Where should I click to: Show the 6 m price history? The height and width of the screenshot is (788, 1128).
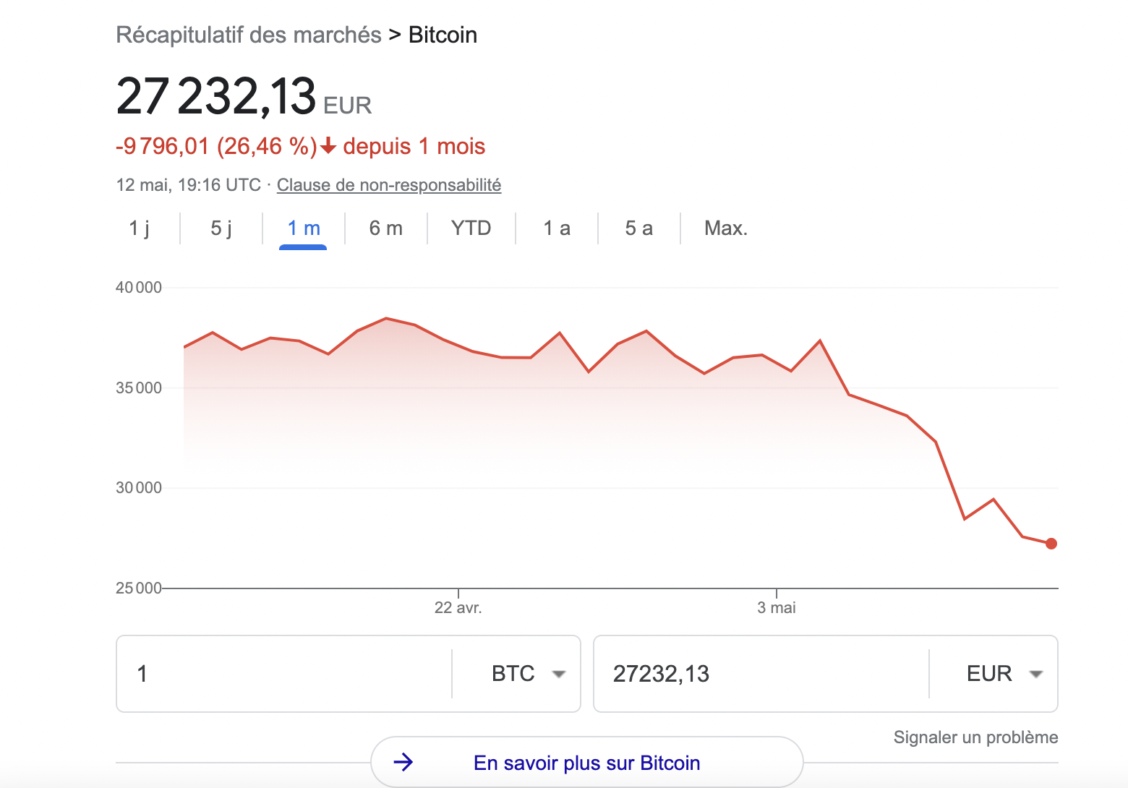coord(386,228)
